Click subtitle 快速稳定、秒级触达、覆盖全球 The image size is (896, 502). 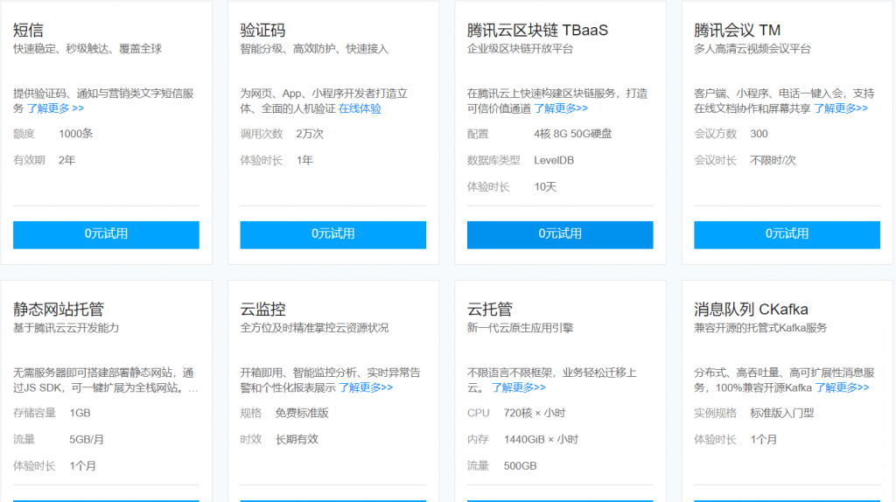coord(87,49)
